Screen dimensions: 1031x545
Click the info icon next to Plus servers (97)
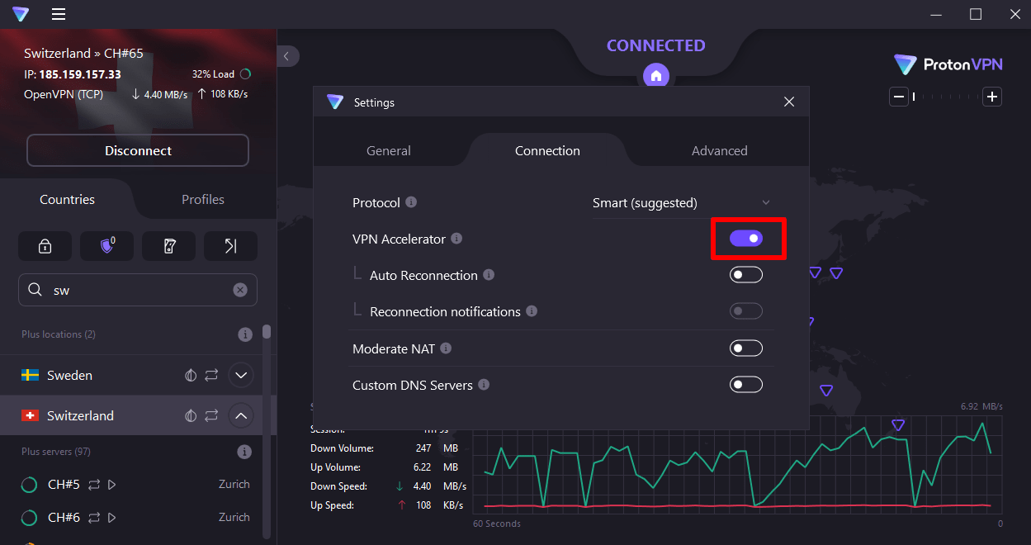[x=245, y=452]
